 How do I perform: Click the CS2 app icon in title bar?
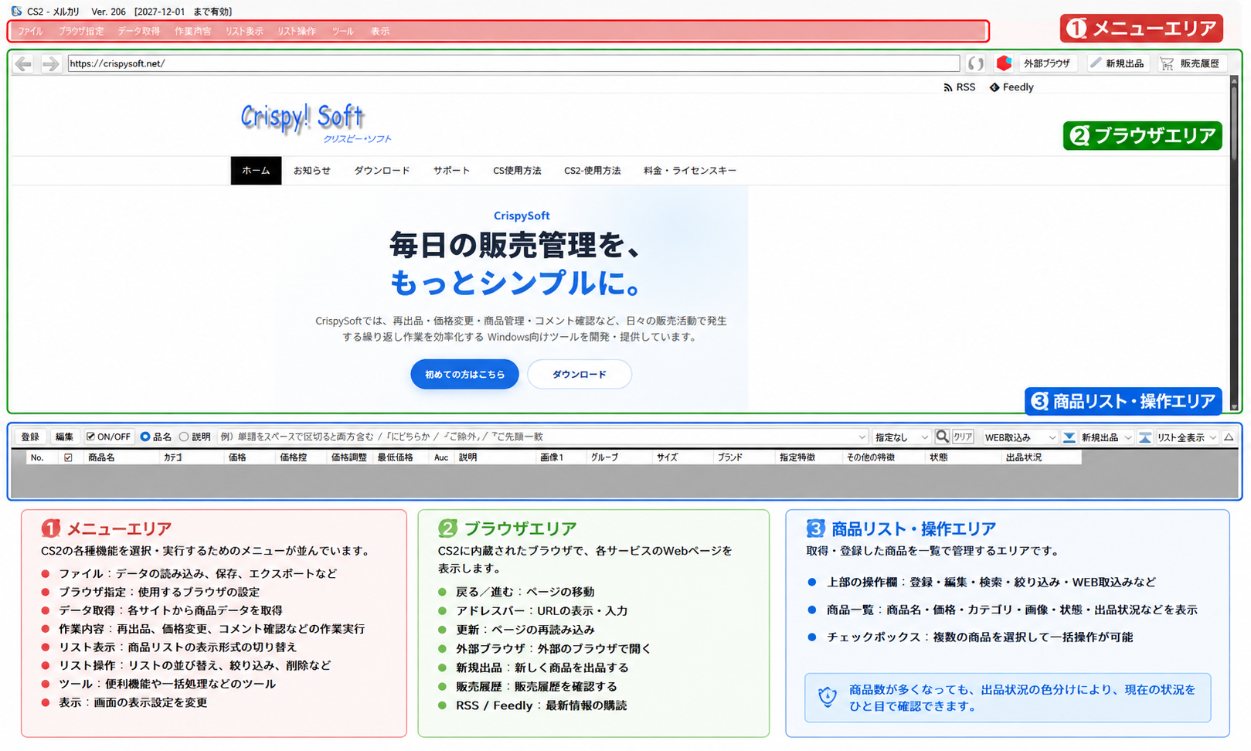click(16, 11)
